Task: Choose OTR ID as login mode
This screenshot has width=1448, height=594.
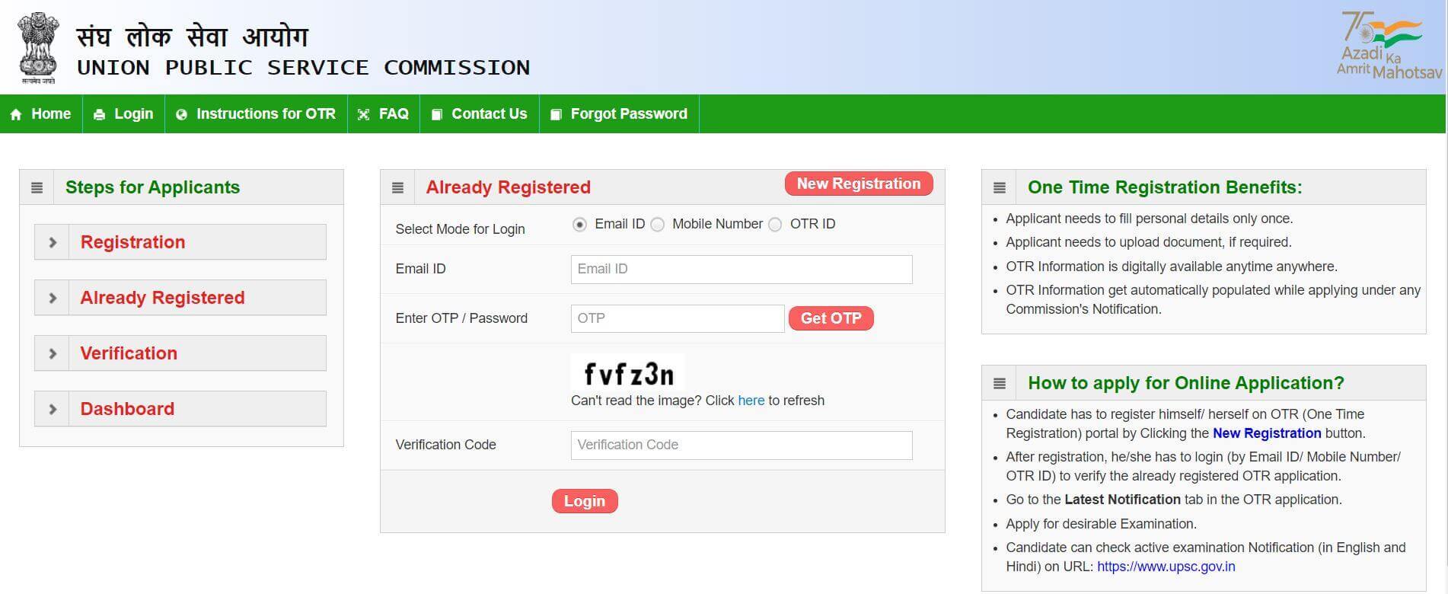Action: pyautogui.click(x=775, y=224)
